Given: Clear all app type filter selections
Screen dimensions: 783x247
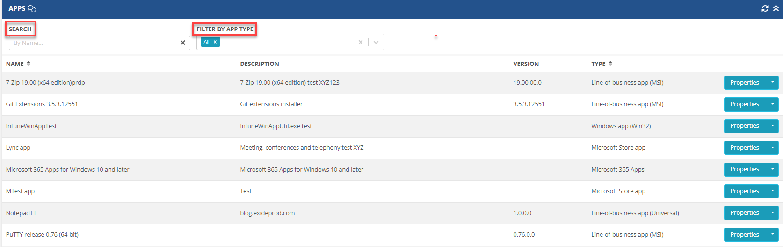Looking at the screenshot, I should click(x=360, y=42).
